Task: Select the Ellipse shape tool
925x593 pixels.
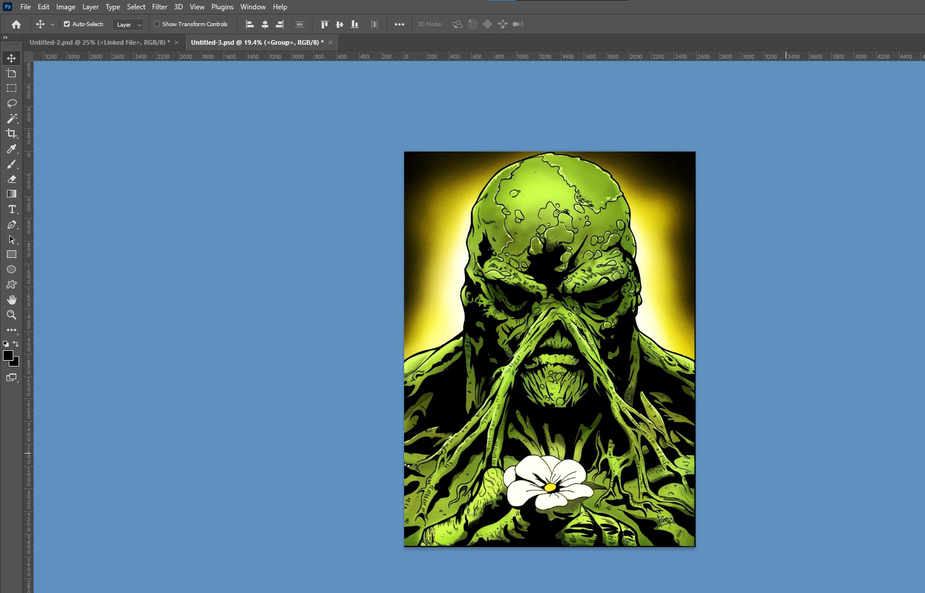Action: [x=11, y=269]
